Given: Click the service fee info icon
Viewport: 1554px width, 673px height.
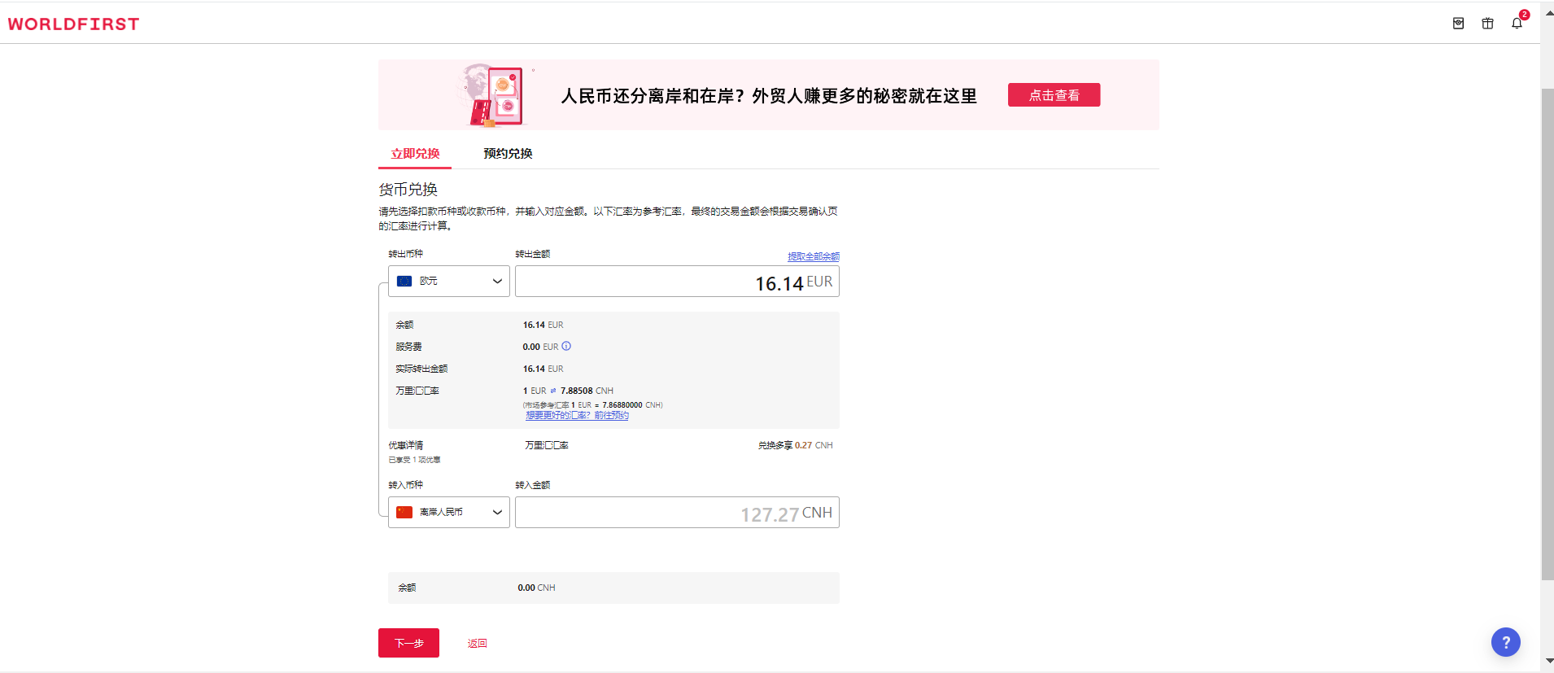Looking at the screenshot, I should 566,346.
